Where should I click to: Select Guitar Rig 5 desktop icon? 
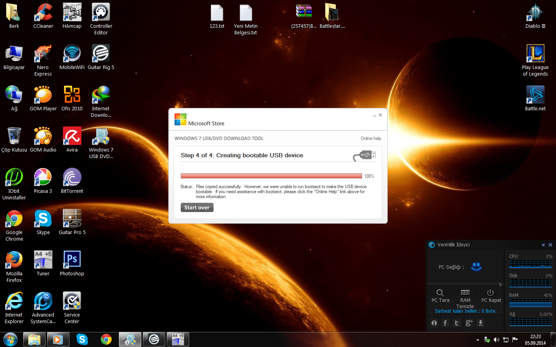(101, 57)
